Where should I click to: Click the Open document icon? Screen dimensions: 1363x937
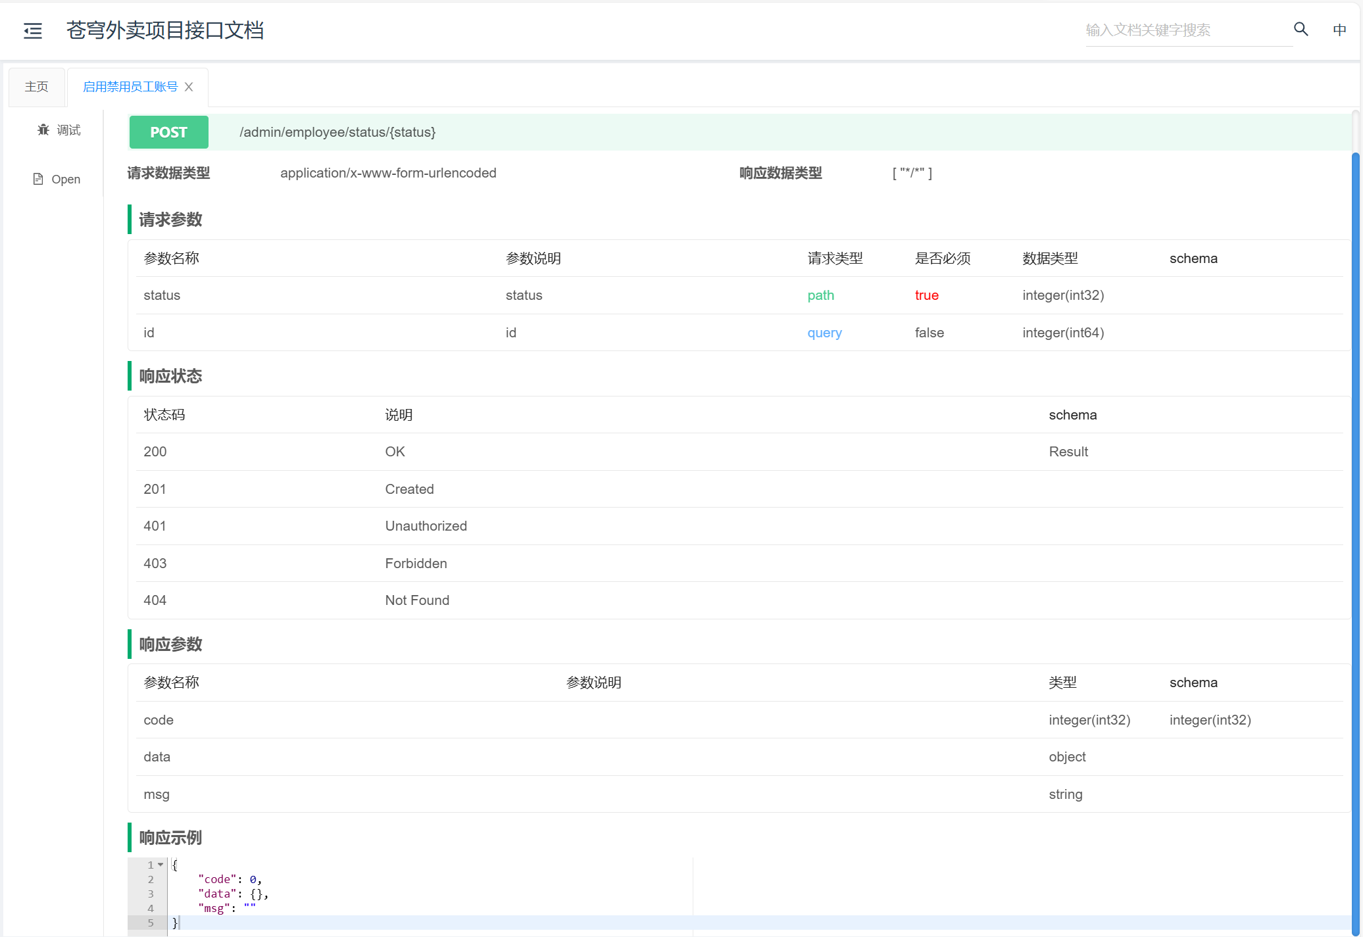point(38,179)
